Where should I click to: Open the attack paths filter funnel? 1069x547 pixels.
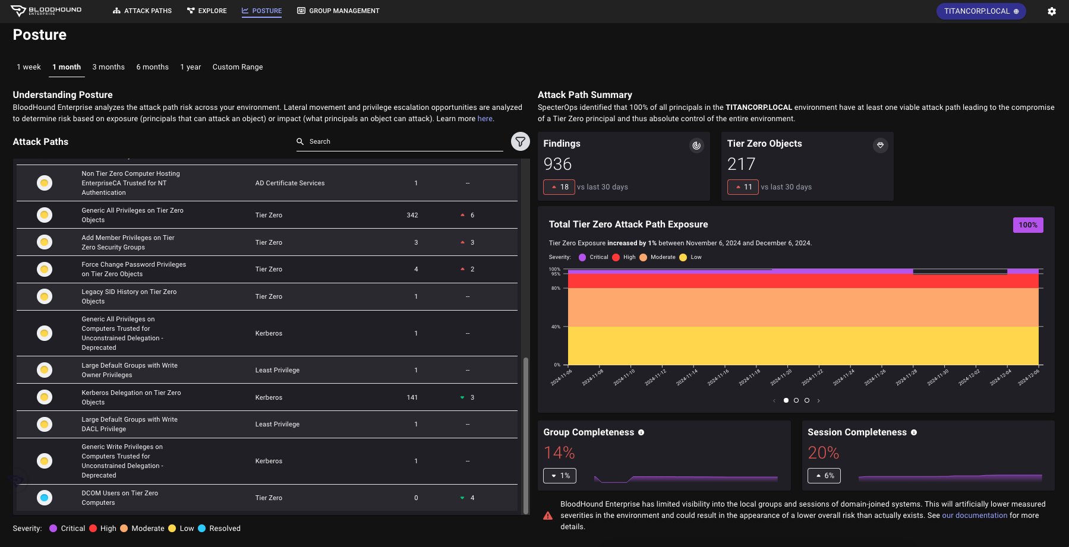[520, 141]
